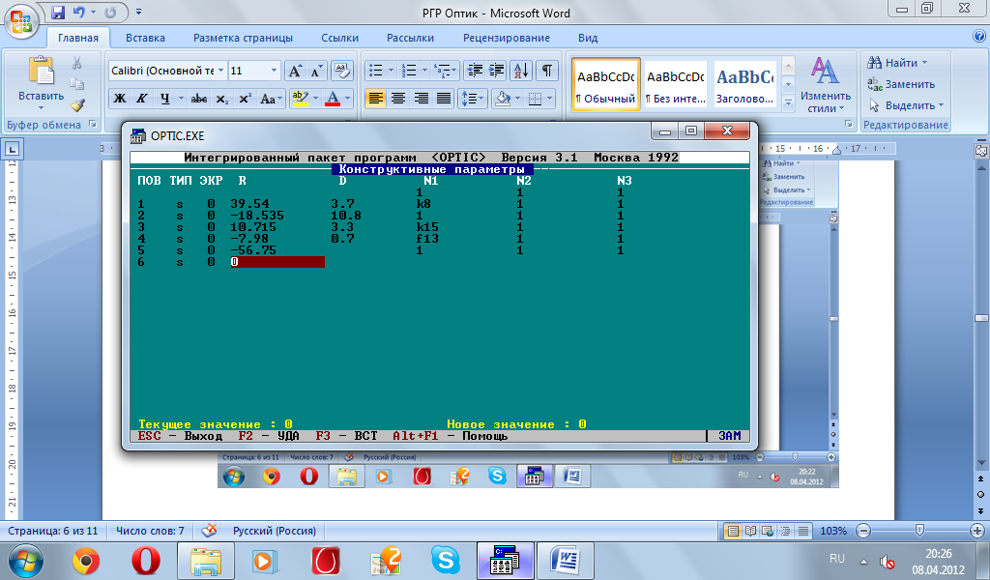Open the Change Case (Aa) menu
Image resolution: width=990 pixels, height=580 pixels.
(x=271, y=99)
